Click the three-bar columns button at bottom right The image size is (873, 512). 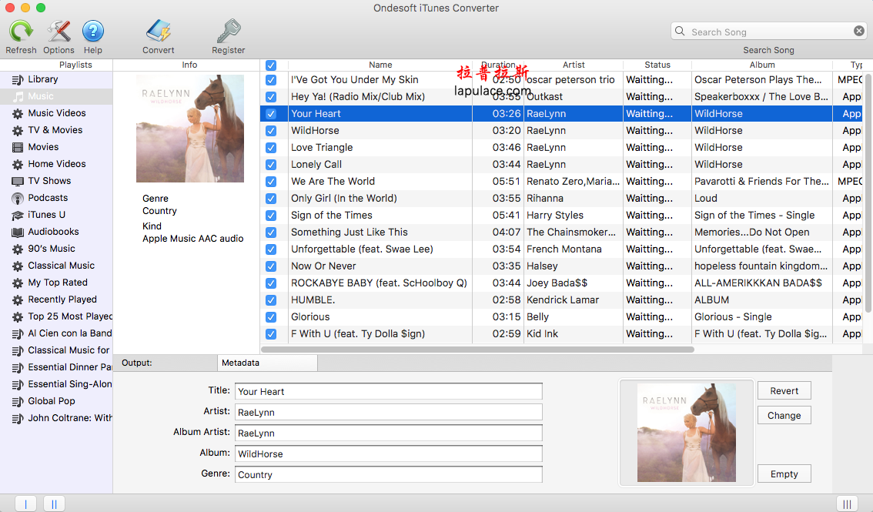pyautogui.click(x=847, y=504)
